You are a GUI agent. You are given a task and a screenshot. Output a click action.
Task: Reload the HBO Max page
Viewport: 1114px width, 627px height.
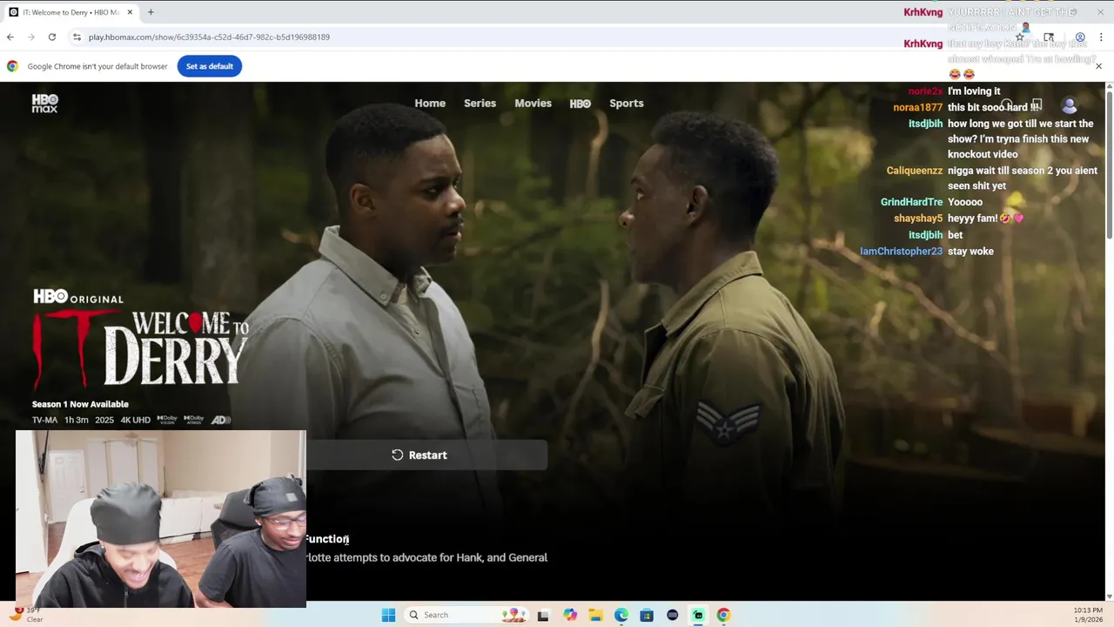pos(52,37)
